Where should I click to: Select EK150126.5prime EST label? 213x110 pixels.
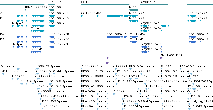55,106
